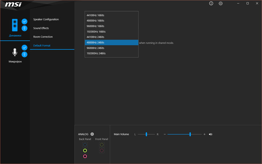The image size is (262, 164).
Task: Choose 44100Hz 16Bits from the format list
Action: point(95,15)
